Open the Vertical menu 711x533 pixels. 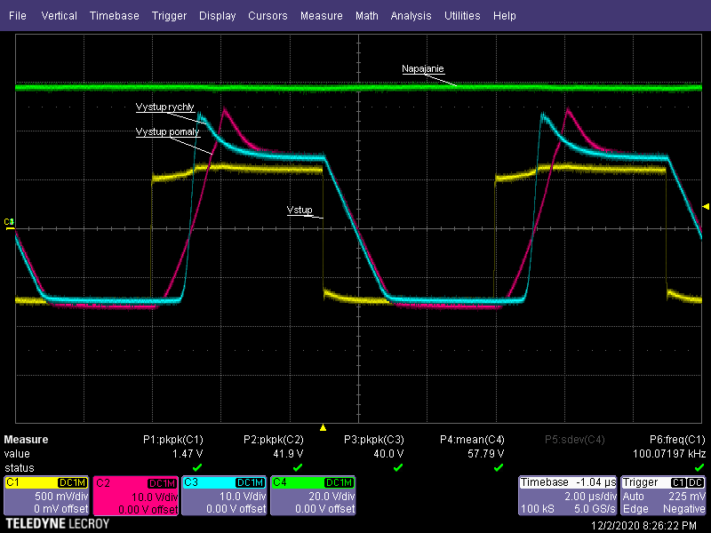point(59,16)
